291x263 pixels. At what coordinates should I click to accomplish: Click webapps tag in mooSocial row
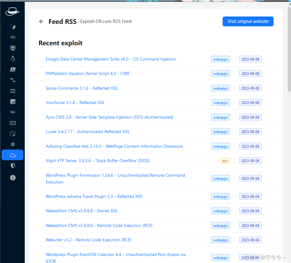[x=220, y=102]
